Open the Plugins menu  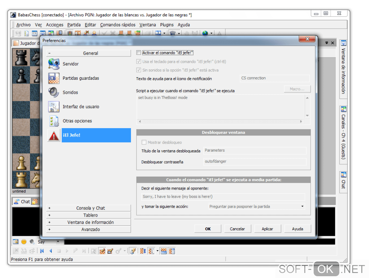[167, 25]
